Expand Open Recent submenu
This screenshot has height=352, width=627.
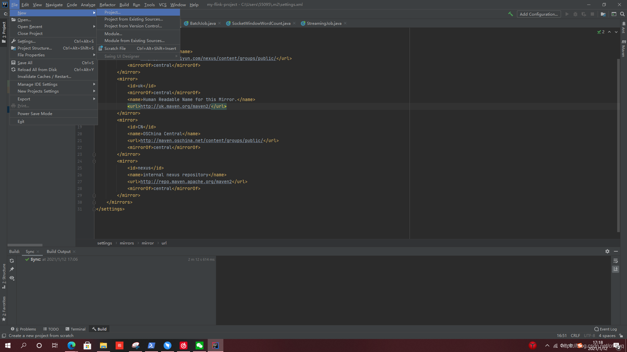pyautogui.click(x=54, y=27)
